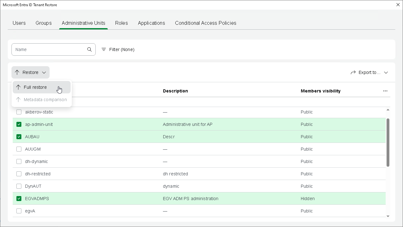This screenshot has height=227, width=403.
Task: Expand the Export to dropdown chevron
Action: (x=386, y=72)
